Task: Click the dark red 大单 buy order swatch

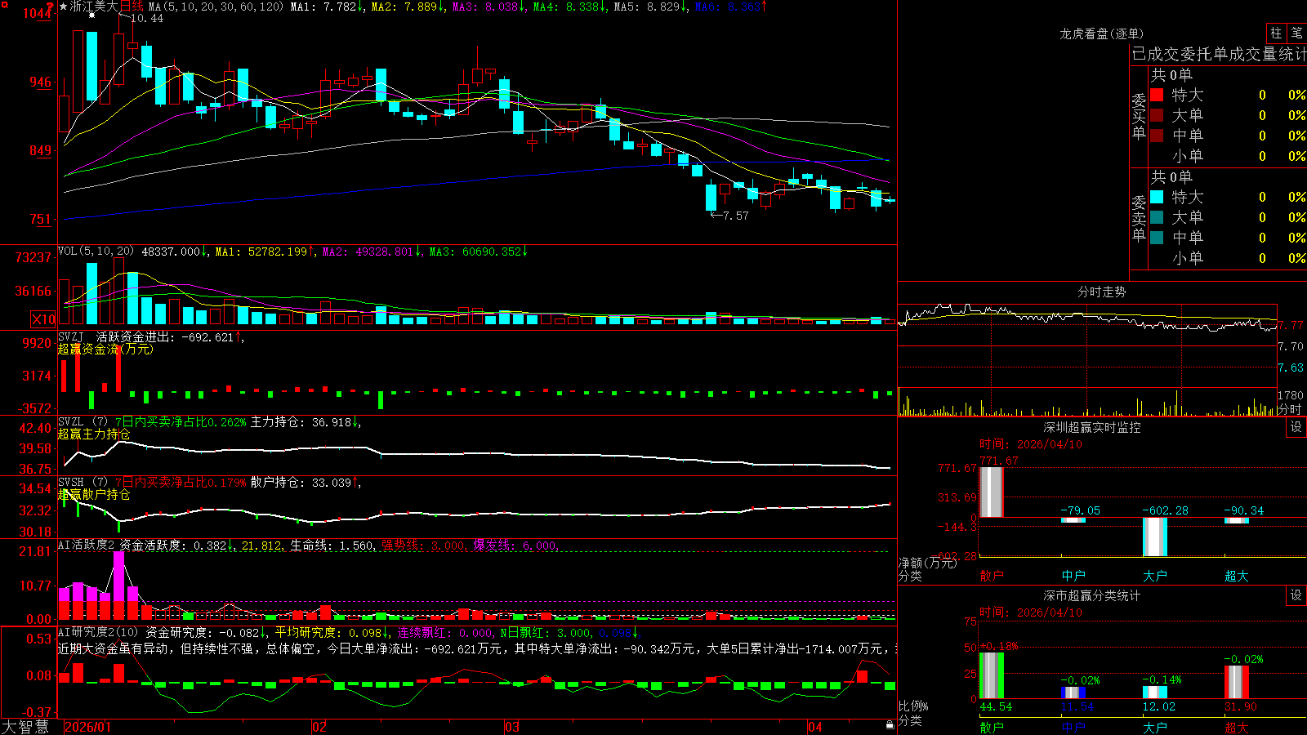Action: [x=1157, y=115]
